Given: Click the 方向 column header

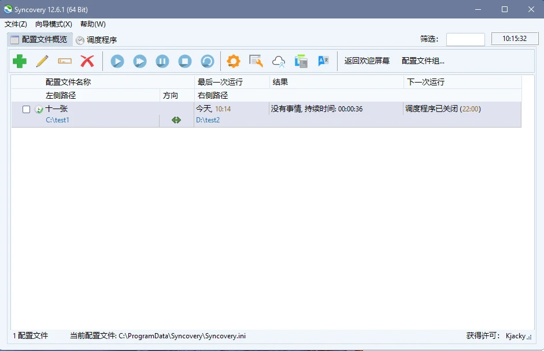Looking at the screenshot, I should (x=177, y=95).
